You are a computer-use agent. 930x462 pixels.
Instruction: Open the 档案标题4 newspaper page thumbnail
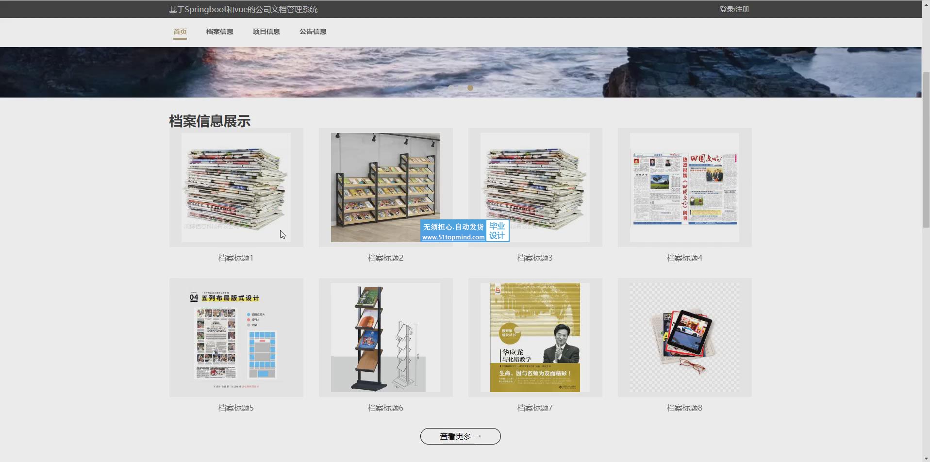point(685,188)
